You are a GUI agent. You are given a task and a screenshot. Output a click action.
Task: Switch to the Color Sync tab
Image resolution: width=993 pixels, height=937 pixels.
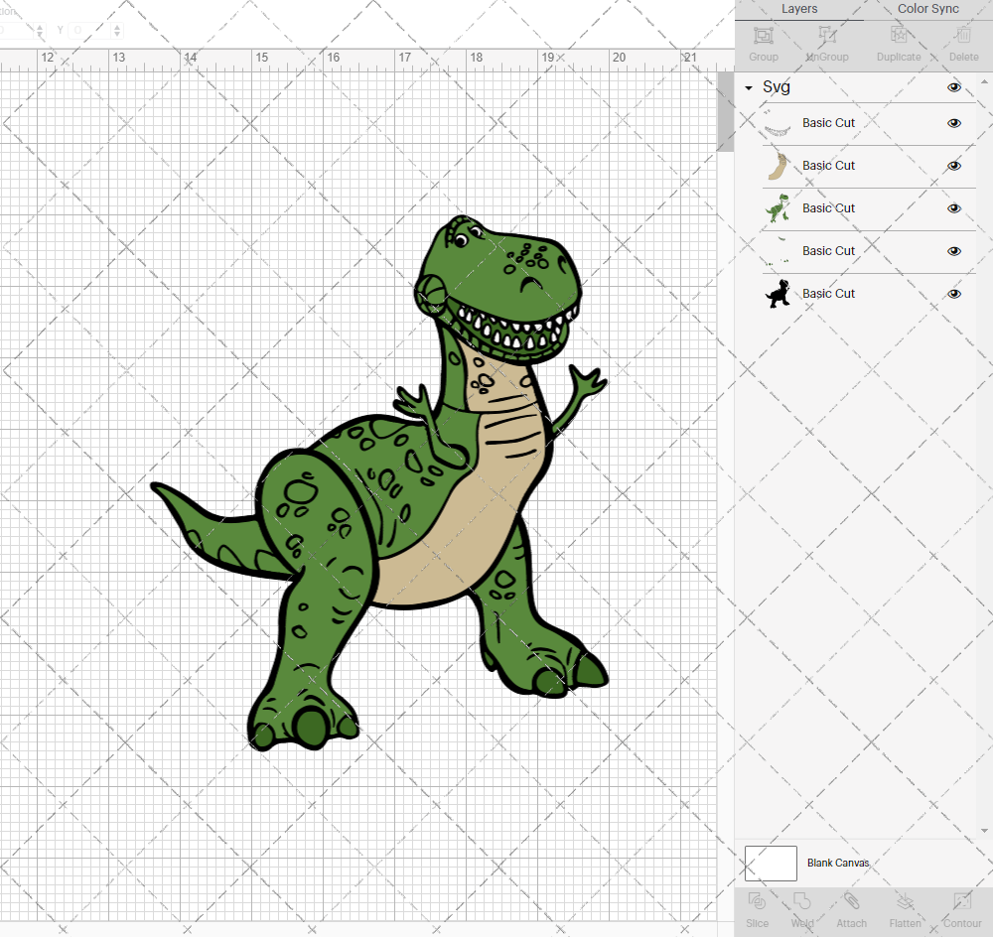(927, 9)
